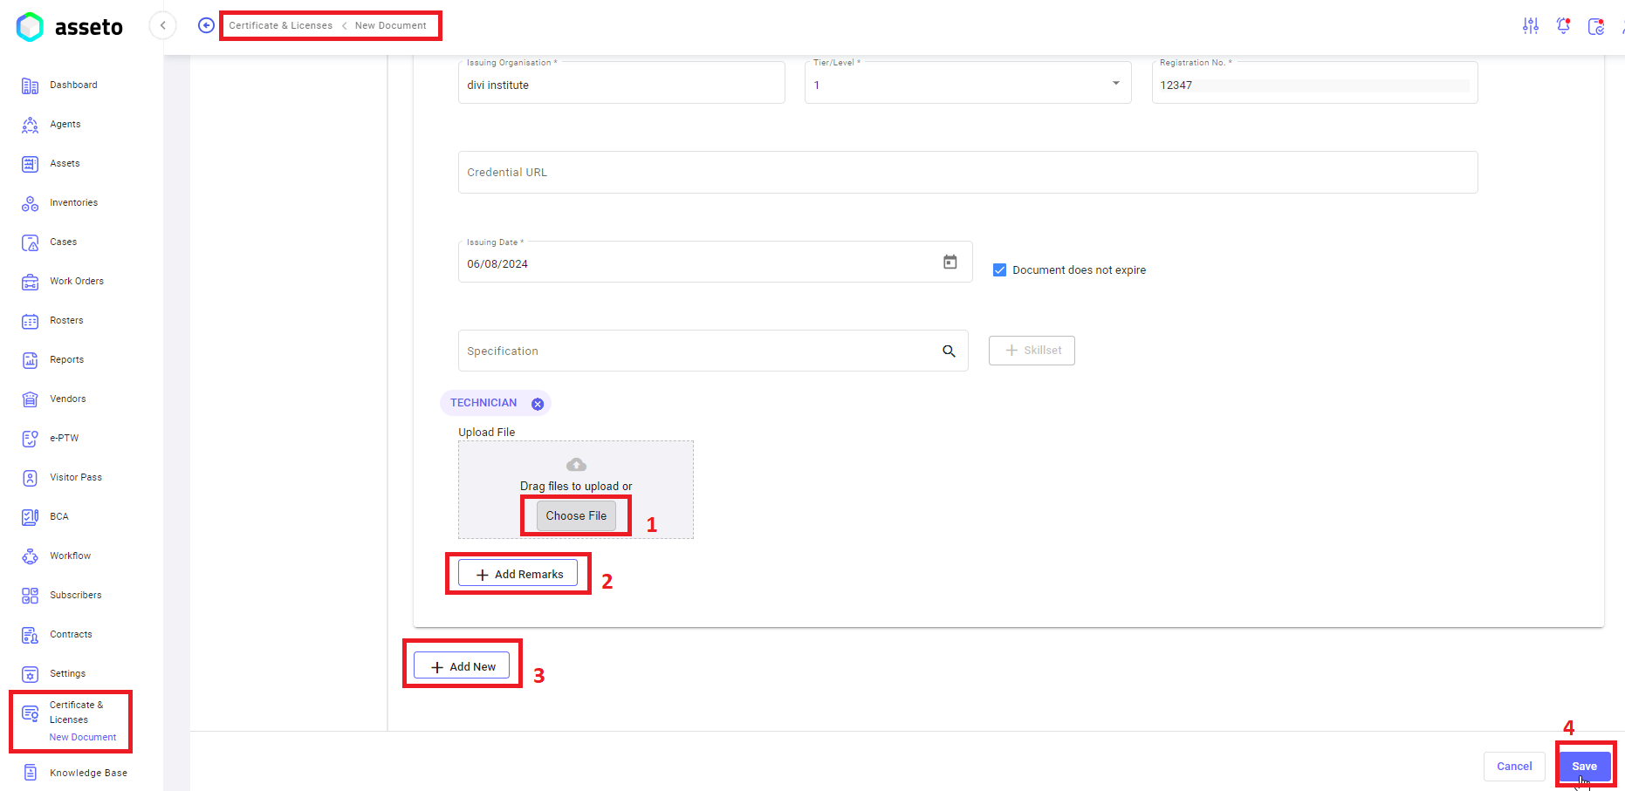
Task: Select Work Orders in the sidebar menu
Action: [x=77, y=282]
